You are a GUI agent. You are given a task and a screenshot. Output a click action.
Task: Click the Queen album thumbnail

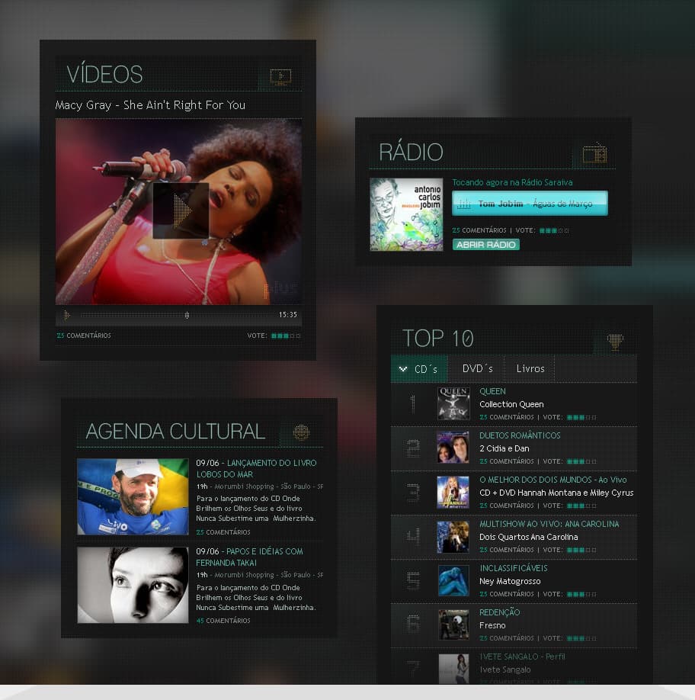453,403
